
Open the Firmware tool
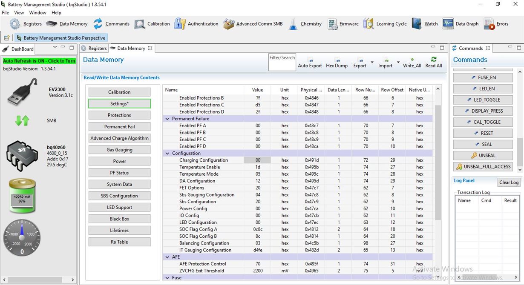(343, 24)
